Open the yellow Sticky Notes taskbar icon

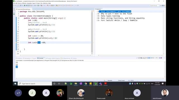click(x=91, y=84)
